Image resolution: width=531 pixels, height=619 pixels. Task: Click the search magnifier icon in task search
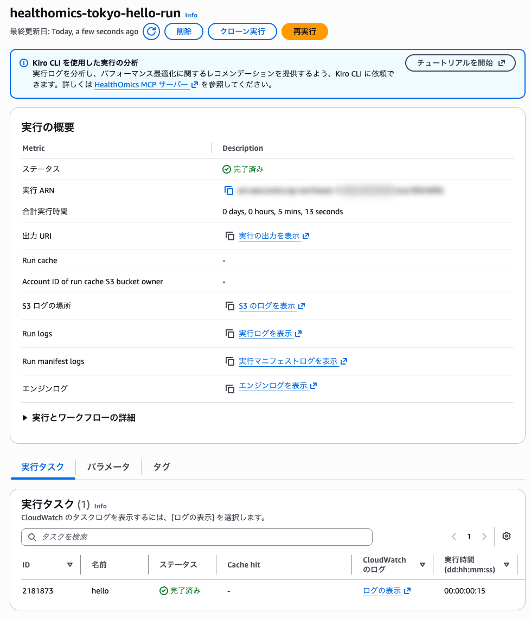(32, 537)
